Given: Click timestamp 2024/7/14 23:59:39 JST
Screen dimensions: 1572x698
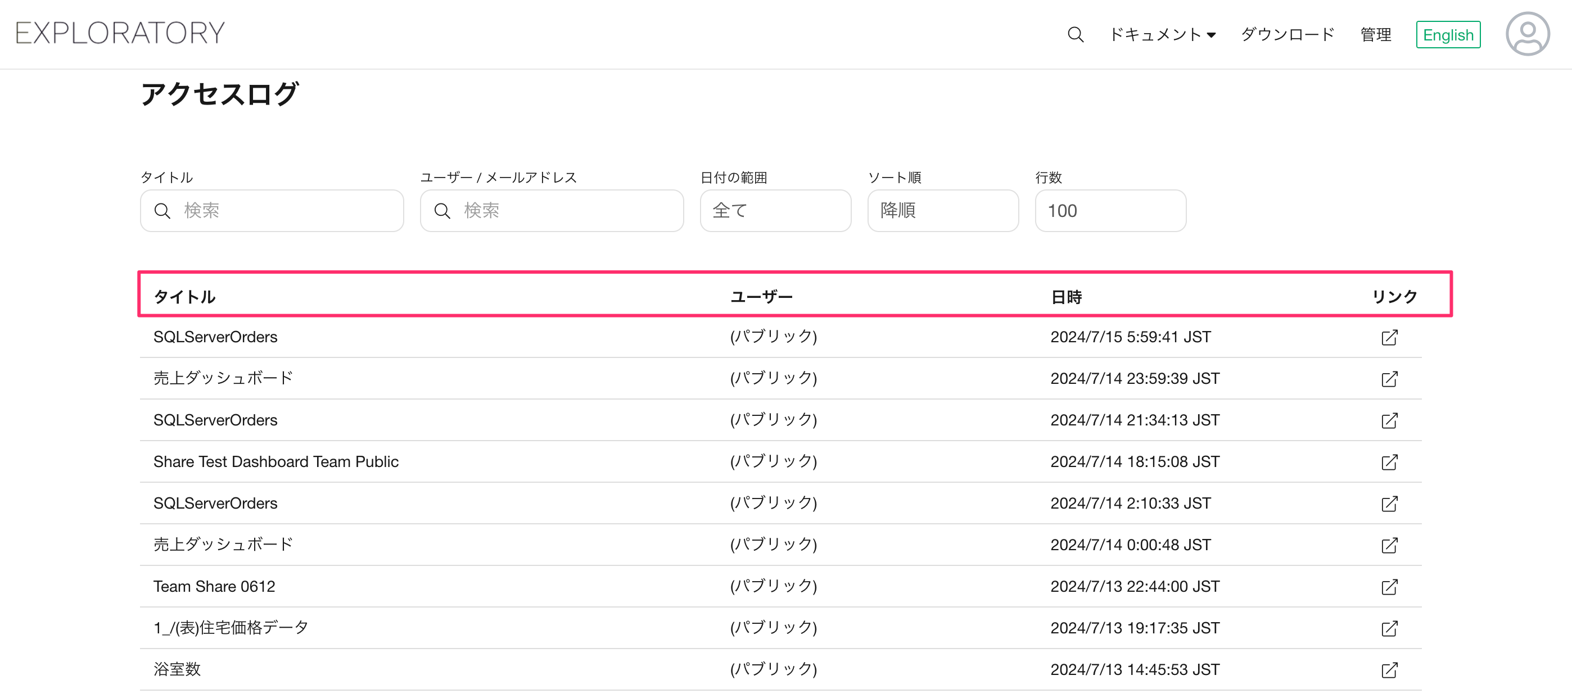Looking at the screenshot, I should coord(1135,379).
